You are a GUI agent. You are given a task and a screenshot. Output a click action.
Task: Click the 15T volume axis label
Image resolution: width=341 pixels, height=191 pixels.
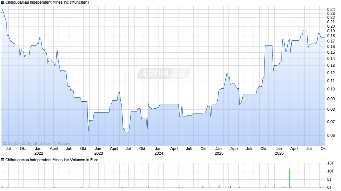point(330,163)
